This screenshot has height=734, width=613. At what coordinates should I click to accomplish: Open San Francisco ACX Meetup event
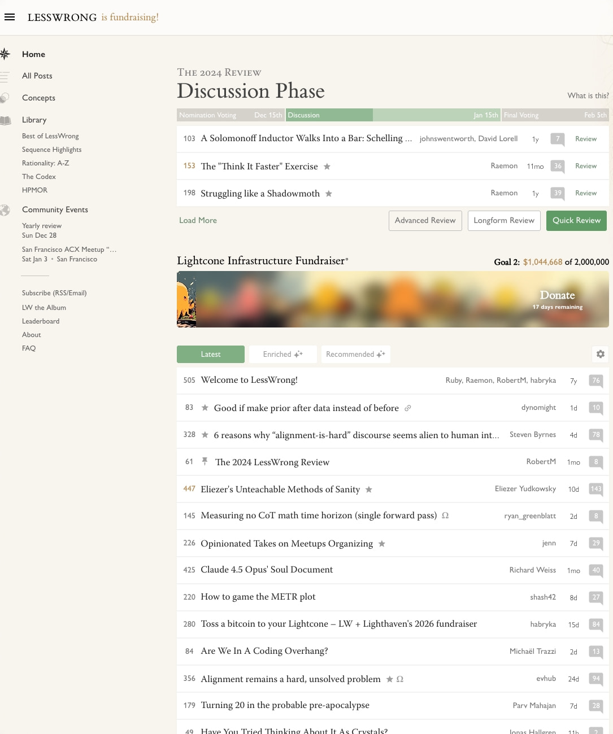click(69, 254)
